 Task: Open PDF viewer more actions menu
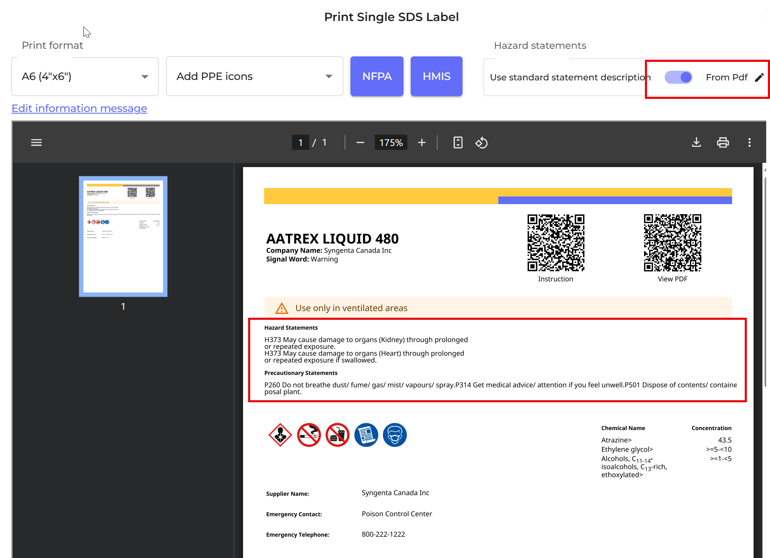[x=749, y=142]
